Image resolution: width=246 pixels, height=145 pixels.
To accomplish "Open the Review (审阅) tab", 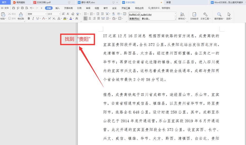I will tap(88, 8).
